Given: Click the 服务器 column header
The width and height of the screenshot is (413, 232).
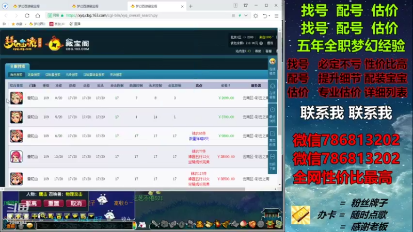Looking at the screenshot, I should (256, 86).
